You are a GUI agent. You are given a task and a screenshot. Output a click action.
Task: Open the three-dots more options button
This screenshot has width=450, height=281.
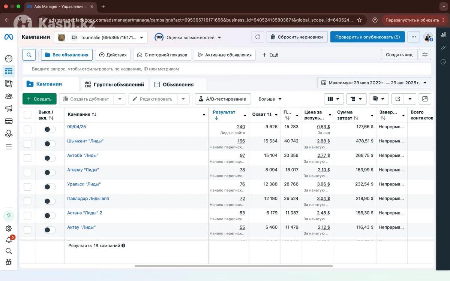tap(414, 37)
